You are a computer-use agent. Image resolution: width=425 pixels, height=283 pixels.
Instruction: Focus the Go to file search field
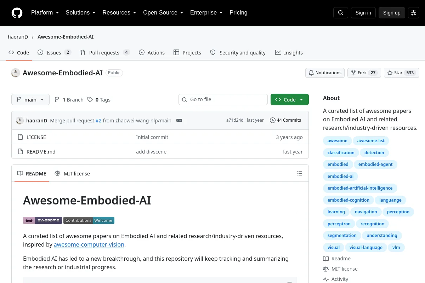click(223, 100)
